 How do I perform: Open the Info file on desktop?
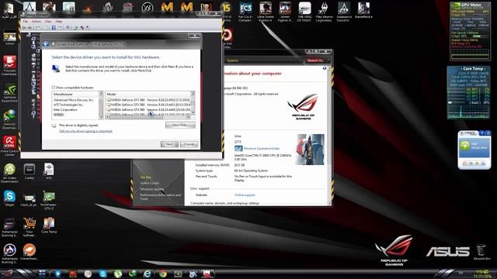48,171
